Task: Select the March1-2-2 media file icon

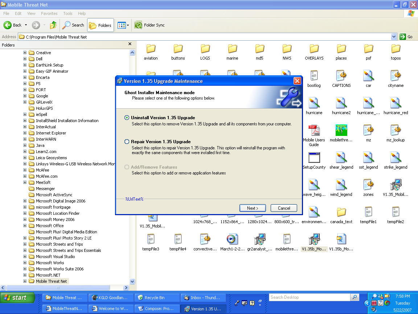Action: [x=232, y=239]
